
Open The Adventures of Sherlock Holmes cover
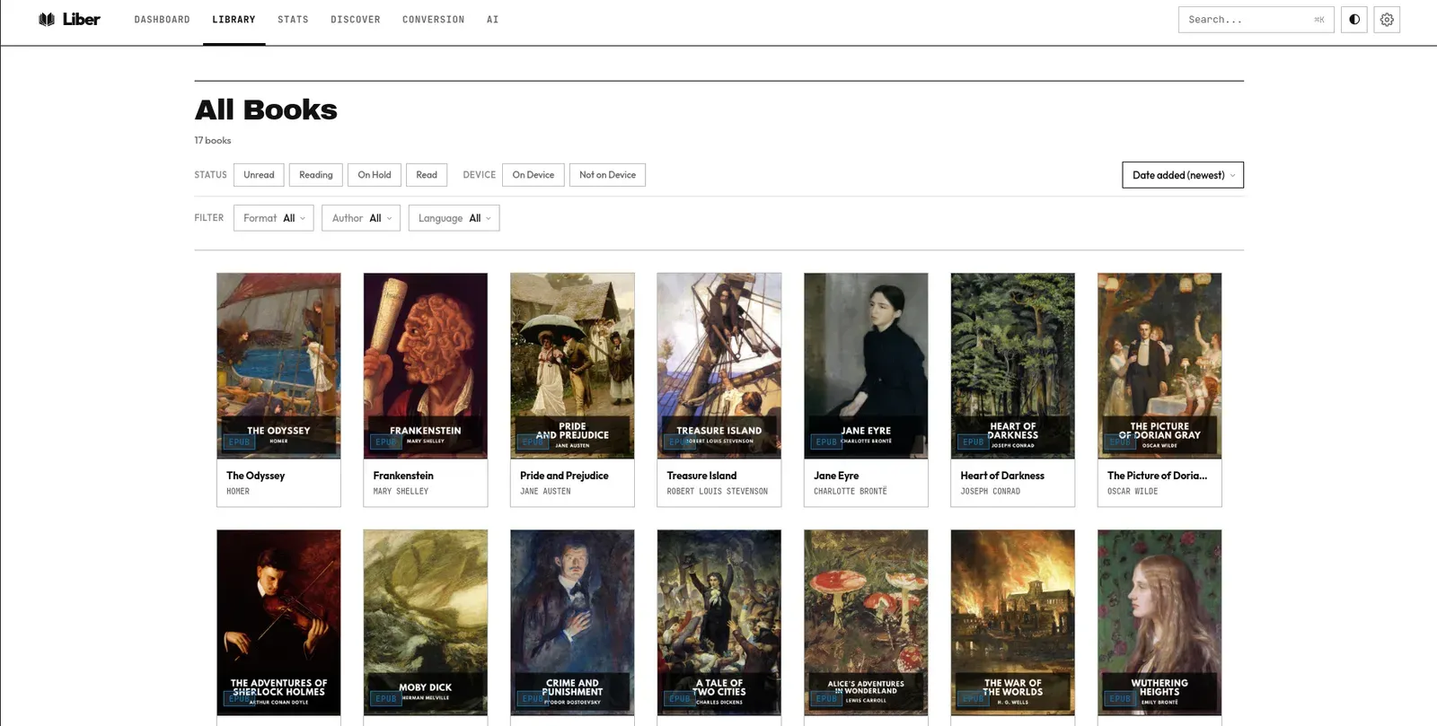tap(278, 623)
